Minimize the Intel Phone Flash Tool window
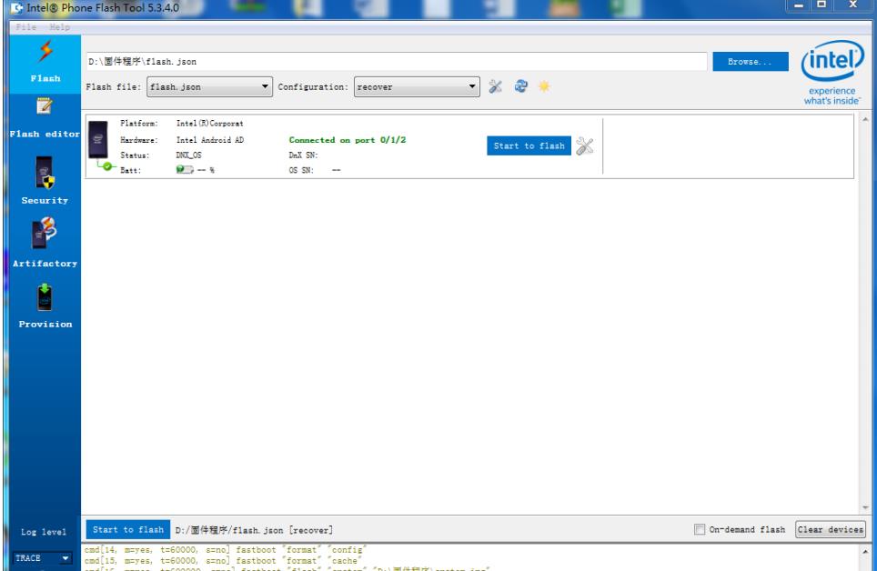Viewport: 877px width, 571px height. pyautogui.click(x=798, y=5)
